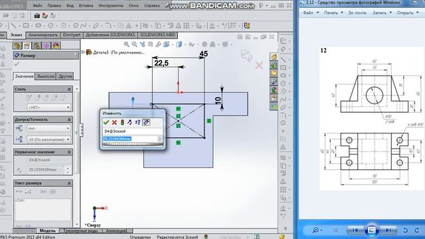Click stepper beside primary value in property panel
The image size is (425, 239).
(68, 170)
